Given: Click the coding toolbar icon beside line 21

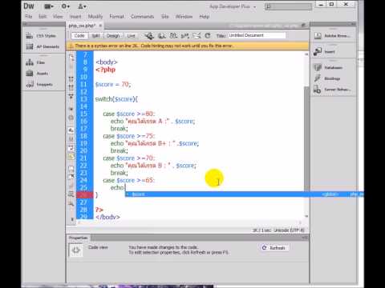Looking at the screenshot, I should (71, 157).
